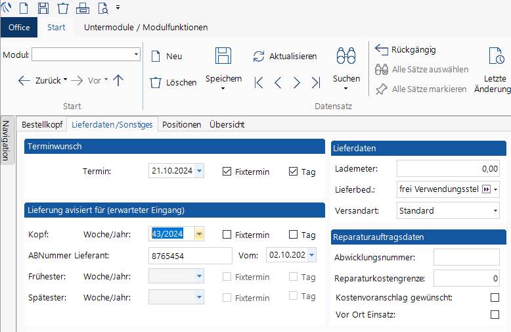Undo with the Rückgängig arrow icon
The height and width of the screenshot is (332, 511).
pyautogui.click(x=381, y=49)
